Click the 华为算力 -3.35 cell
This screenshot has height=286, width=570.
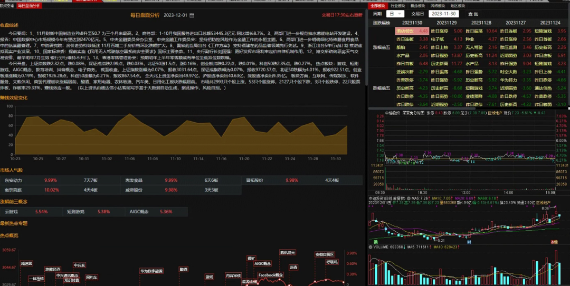[x=516, y=80]
